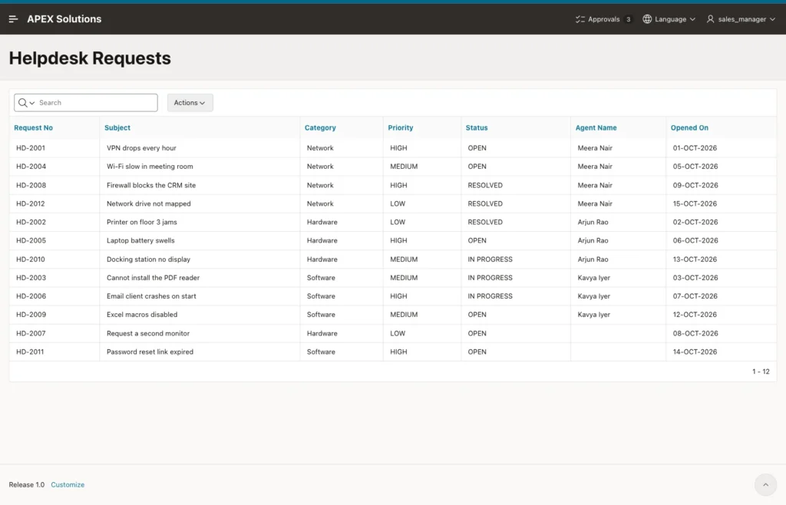Click the Customize link in the footer
The height and width of the screenshot is (505, 786).
[x=68, y=484]
